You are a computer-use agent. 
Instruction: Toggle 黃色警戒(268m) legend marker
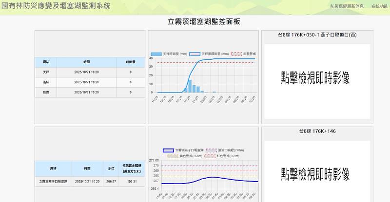coord(172,156)
